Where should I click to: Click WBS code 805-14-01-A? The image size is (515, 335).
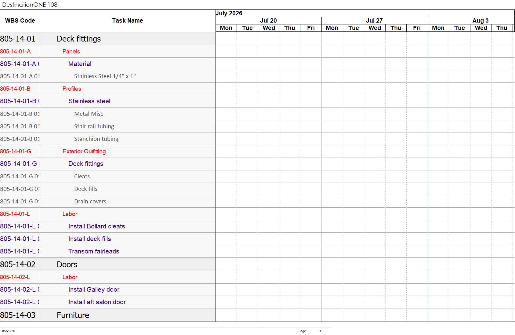(16, 52)
